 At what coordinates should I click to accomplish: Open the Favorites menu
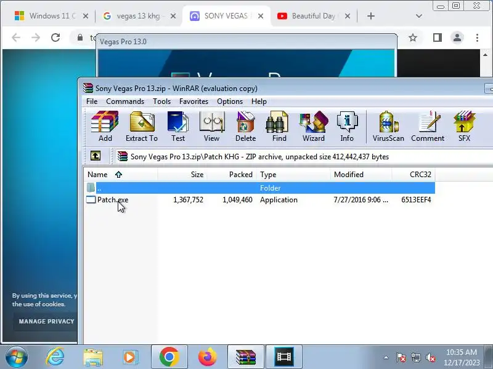[x=194, y=101]
